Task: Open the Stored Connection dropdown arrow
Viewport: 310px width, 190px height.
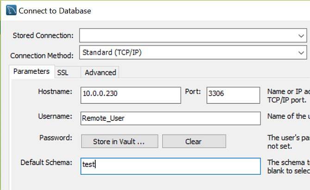Action: [301, 36]
